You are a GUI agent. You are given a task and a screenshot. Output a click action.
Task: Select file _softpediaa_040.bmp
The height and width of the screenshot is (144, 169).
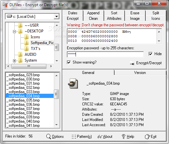(30, 121)
